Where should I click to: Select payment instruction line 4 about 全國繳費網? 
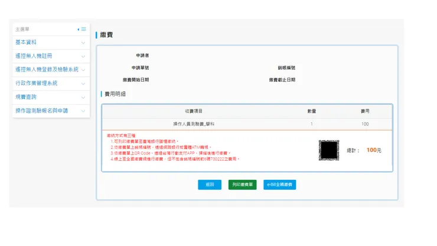pos(175,159)
